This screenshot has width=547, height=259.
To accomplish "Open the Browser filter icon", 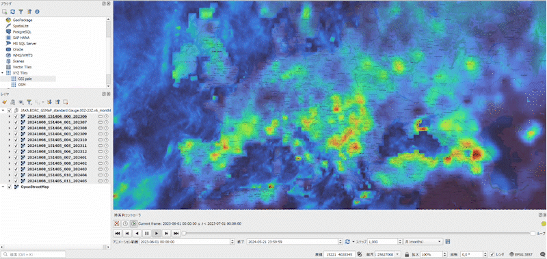I will tap(21, 12).
